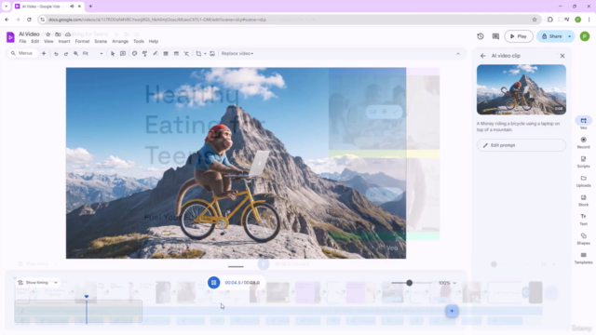Click the Play preview button

519,36
